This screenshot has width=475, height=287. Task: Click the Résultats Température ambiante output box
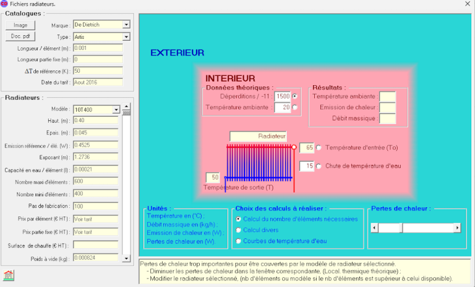(x=388, y=96)
